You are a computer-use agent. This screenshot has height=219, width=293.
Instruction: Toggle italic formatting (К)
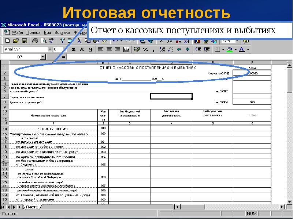[x=82, y=49]
